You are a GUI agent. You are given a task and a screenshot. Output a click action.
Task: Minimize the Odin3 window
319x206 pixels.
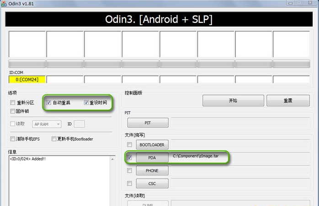coord(291,3)
